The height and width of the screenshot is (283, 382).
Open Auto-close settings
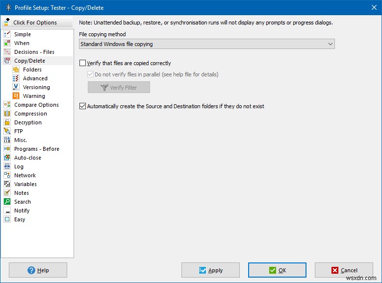click(x=27, y=158)
